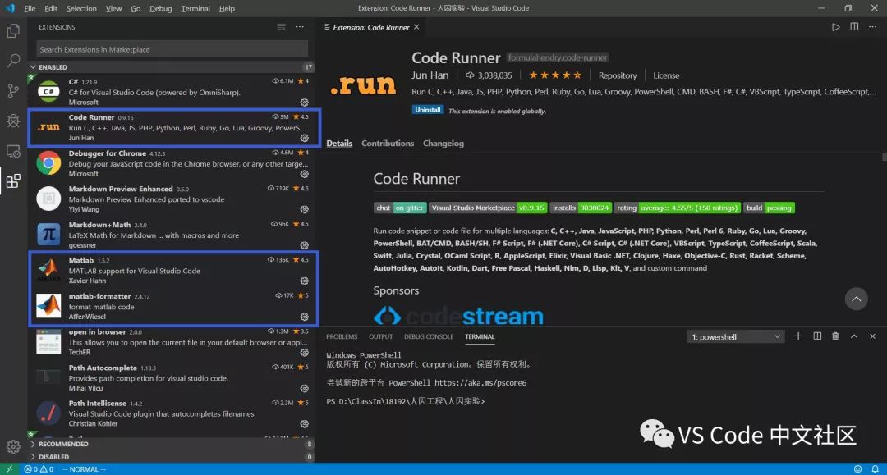Click open in browser manage gear
The height and width of the screenshot is (475, 887).
pyautogui.click(x=305, y=353)
